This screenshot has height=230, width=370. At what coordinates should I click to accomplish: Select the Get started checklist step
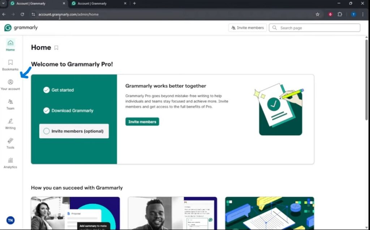pos(62,90)
